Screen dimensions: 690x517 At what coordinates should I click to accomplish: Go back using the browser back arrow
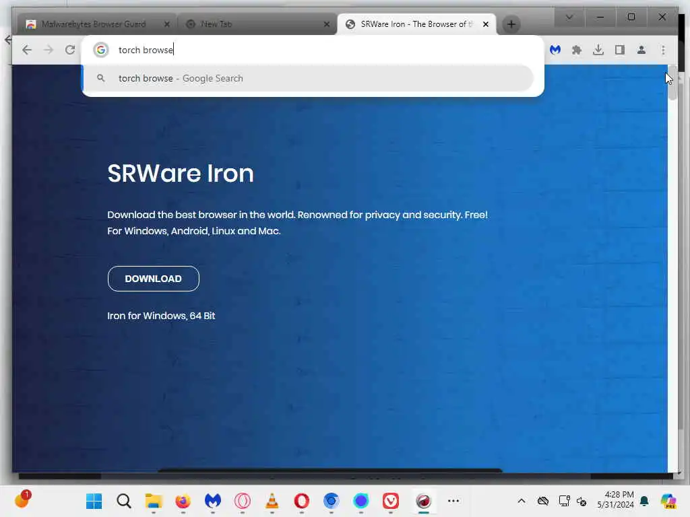[27, 50]
